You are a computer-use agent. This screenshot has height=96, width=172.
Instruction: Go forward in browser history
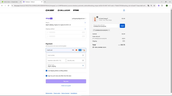[5, 6]
